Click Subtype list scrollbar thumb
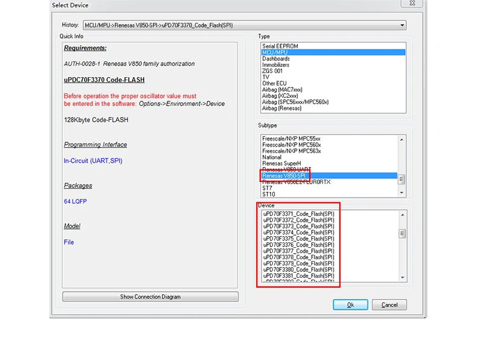The image size is (477, 340). coord(402,179)
